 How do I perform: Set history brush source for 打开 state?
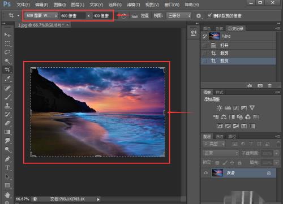point(205,45)
